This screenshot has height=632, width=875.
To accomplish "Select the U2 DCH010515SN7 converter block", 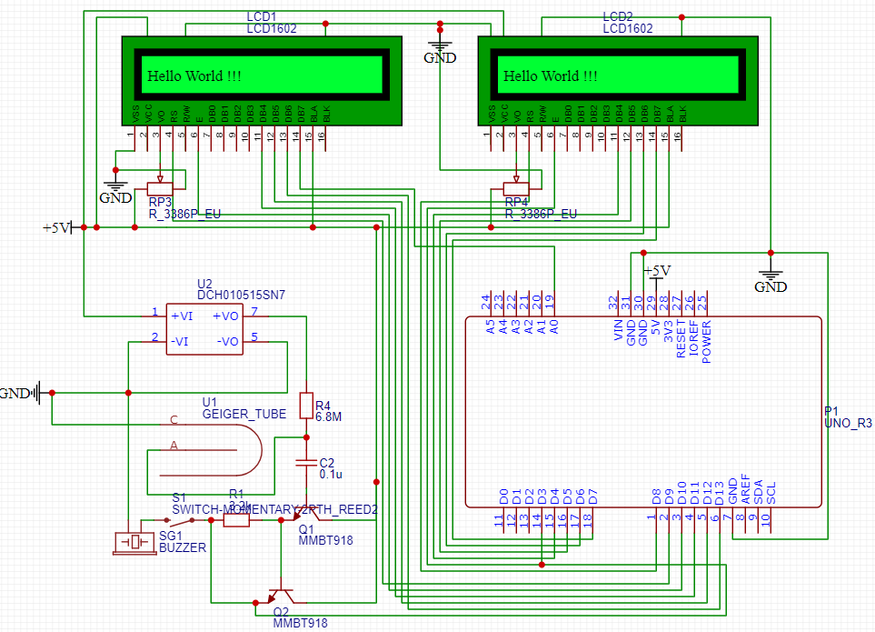I will 204,328.
